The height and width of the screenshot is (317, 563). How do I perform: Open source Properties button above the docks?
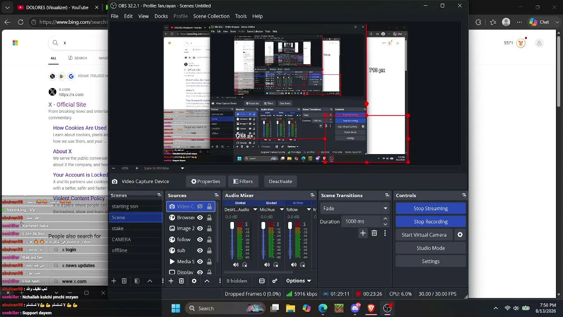(205, 181)
